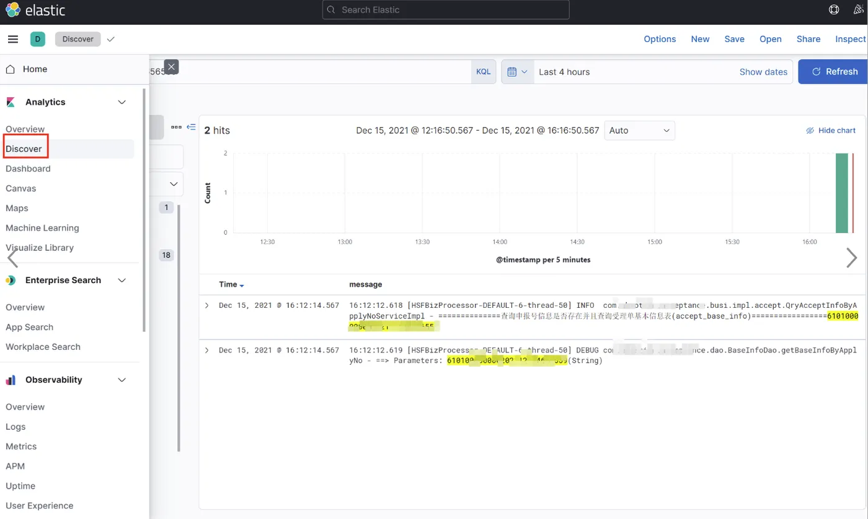Open the Auto interval dropdown

(x=639, y=131)
